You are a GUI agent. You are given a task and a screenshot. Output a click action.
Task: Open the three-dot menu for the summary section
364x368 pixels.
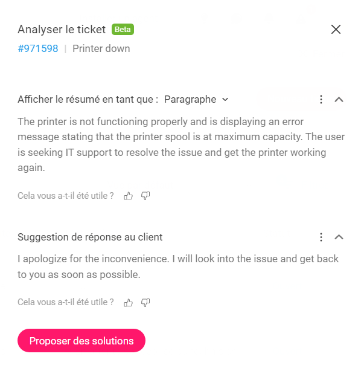coord(321,100)
